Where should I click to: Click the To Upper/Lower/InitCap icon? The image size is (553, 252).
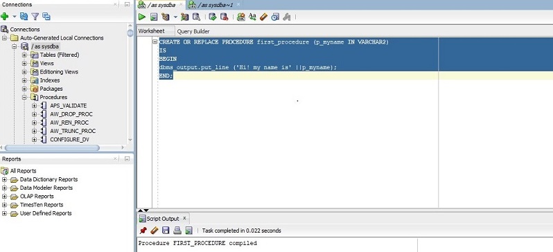(x=252, y=17)
